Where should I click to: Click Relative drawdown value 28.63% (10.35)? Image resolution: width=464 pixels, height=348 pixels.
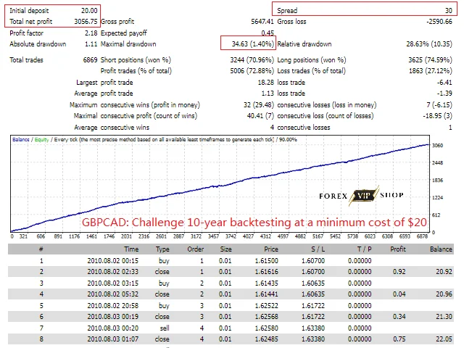[x=429, y=44]
